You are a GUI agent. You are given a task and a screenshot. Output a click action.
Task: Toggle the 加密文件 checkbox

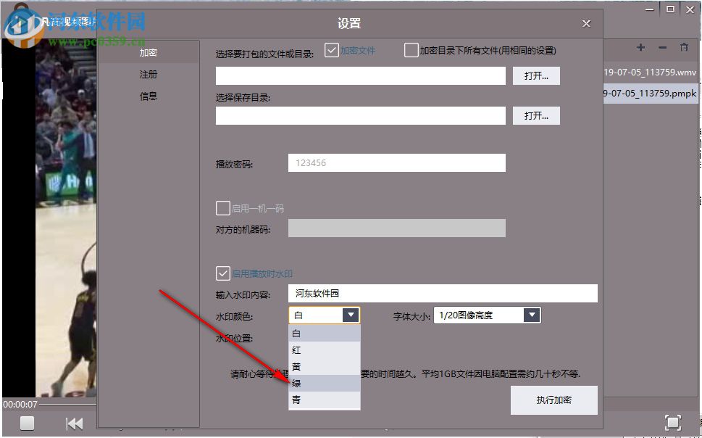[x=332, y=49]
